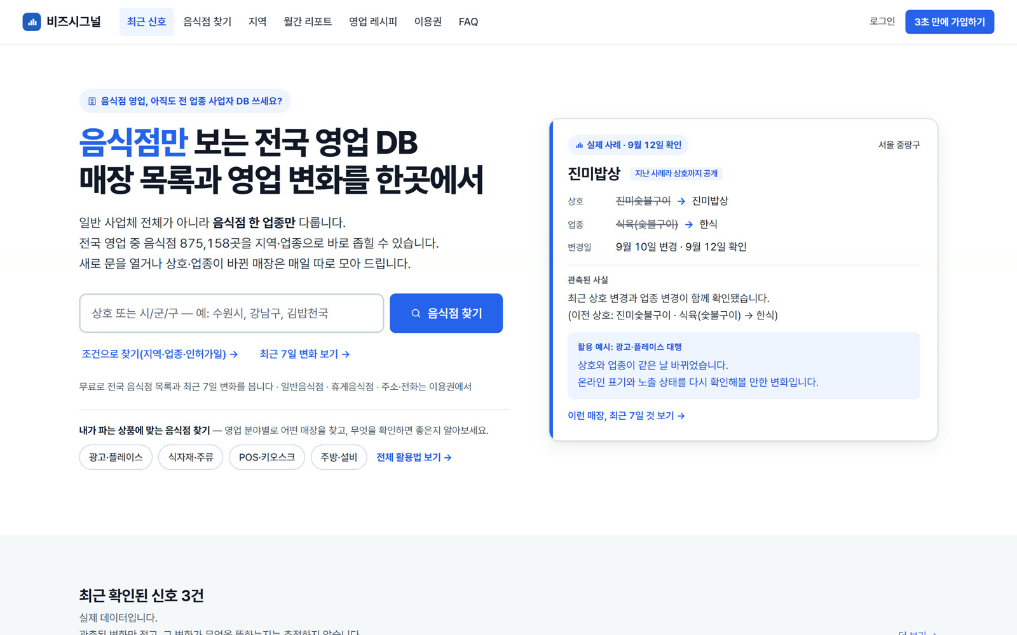Open 음식점 찾기 in the top navigation

point(207,22)
